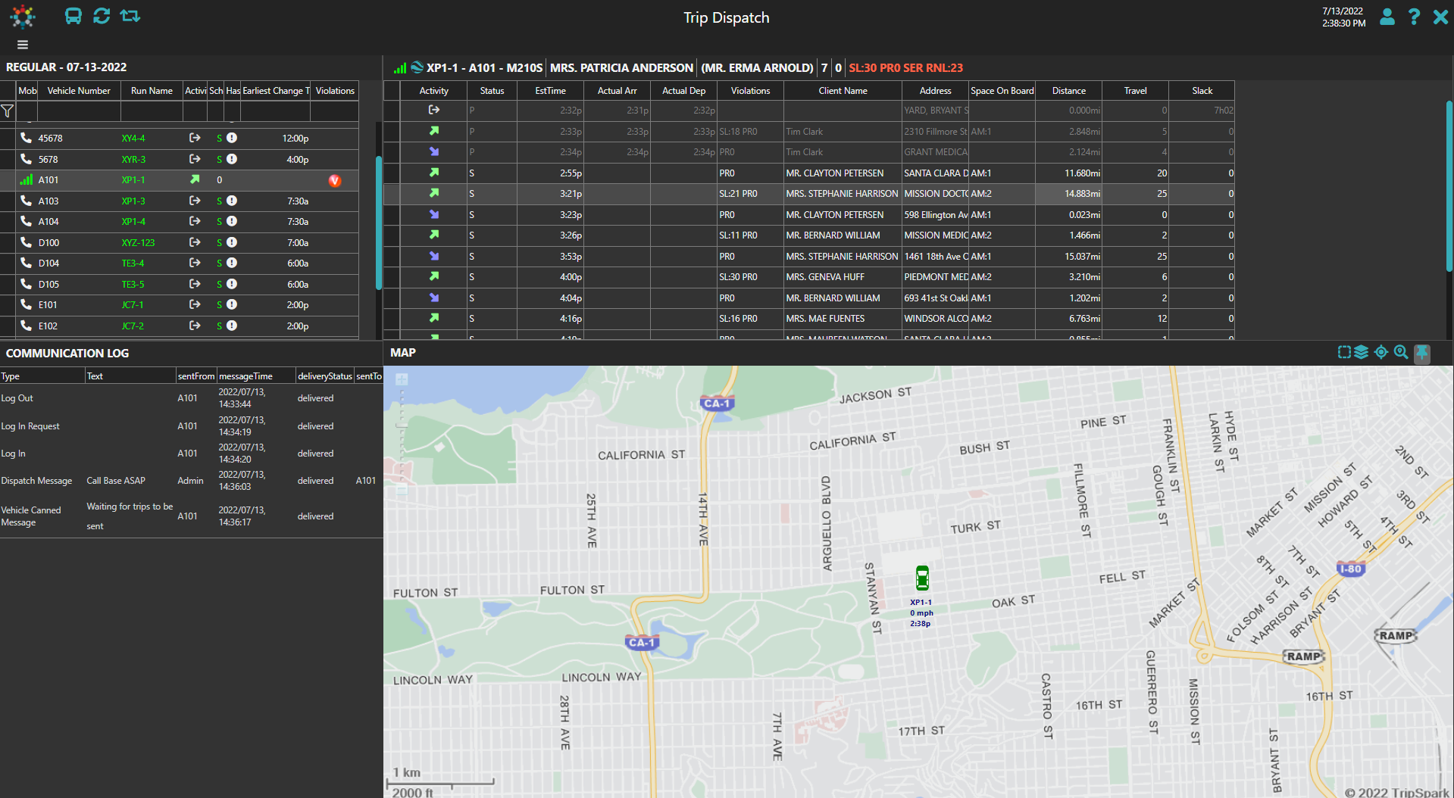Open the map layers stack icon
This screenshot has height=798, width=1454.
1362,352
